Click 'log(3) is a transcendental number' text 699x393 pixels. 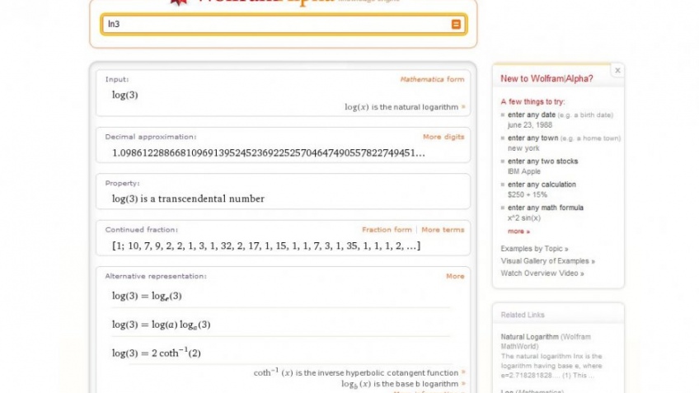click(188, 199)
